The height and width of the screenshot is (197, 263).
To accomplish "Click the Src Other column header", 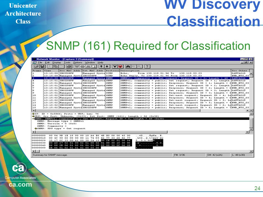I will coord(240,71).
